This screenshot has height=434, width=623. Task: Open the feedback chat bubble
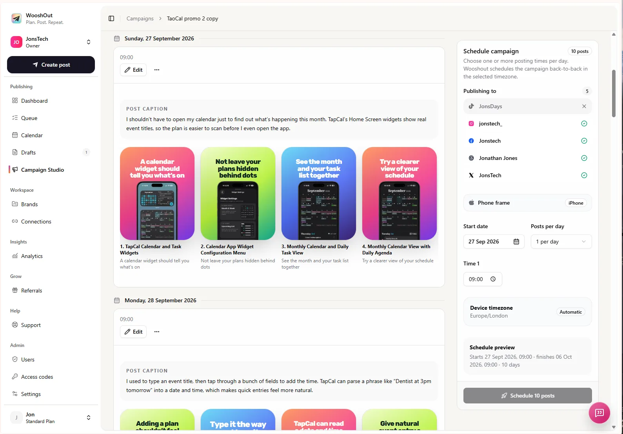pos(599,413)
